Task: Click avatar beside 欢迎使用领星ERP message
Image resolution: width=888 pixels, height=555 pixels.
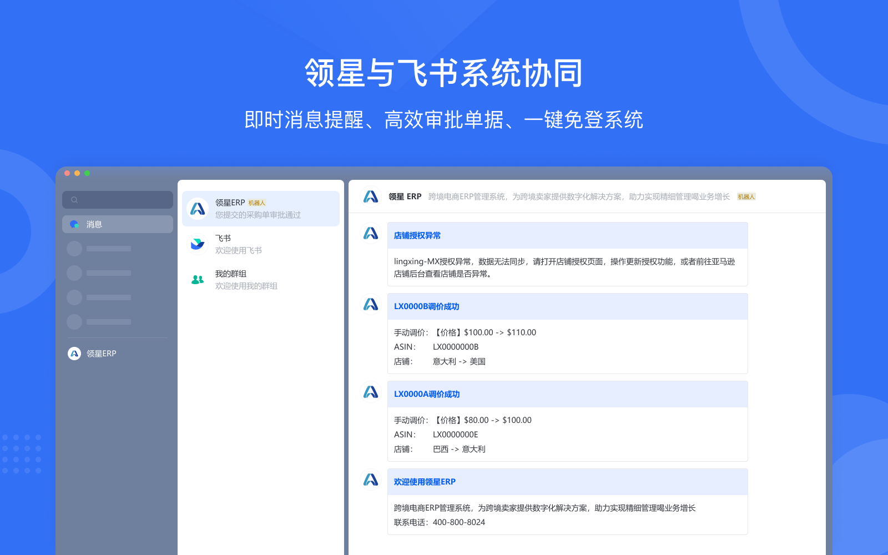Action: tap(371, 480)
